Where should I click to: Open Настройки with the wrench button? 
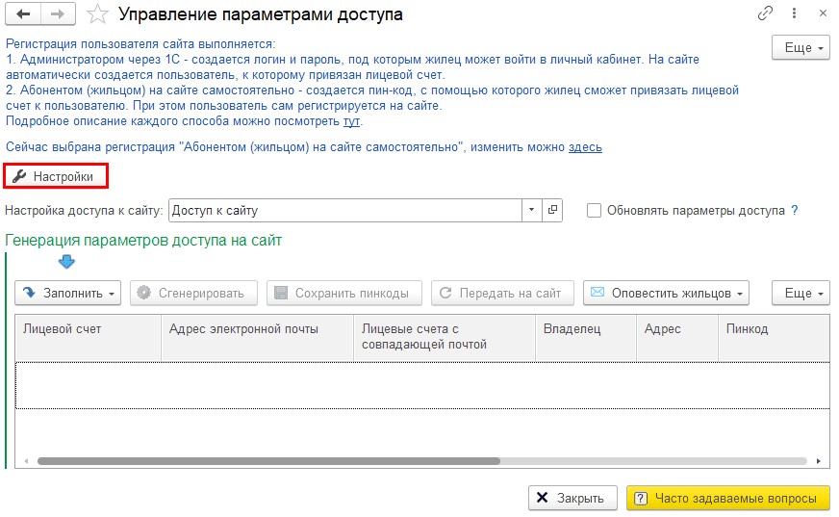point(56,176)
